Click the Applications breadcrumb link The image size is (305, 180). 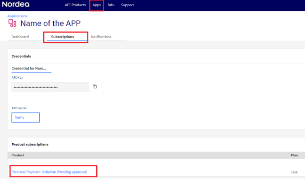point(17,16)
